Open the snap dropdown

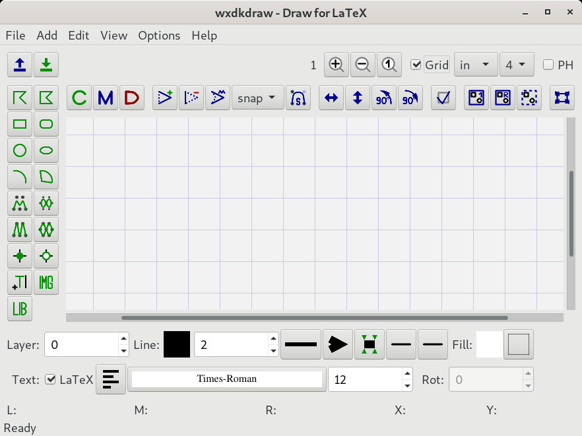(257, 98)
